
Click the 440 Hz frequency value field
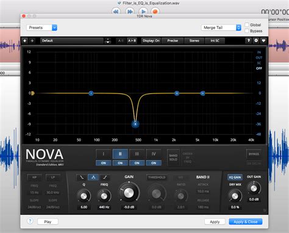pos(104,207)
